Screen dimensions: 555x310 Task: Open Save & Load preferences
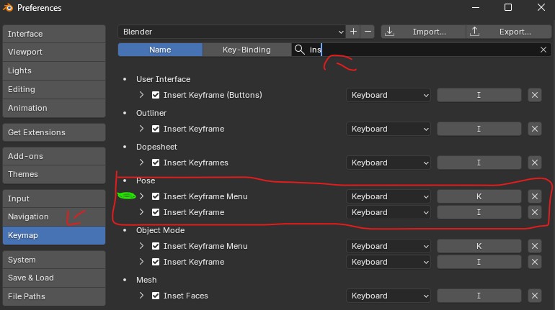coord(54,278)
